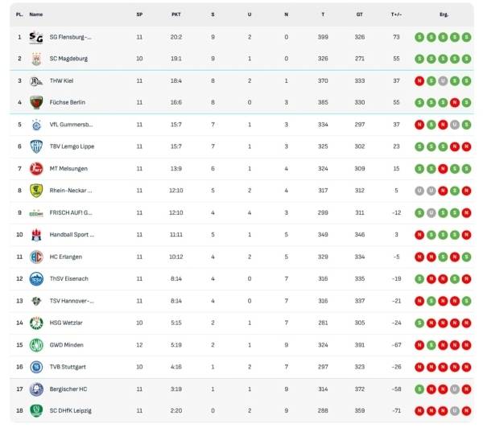Click the Erg. column header
The height and width of the screenshot is (428, 483).
[x=444, y=14]
